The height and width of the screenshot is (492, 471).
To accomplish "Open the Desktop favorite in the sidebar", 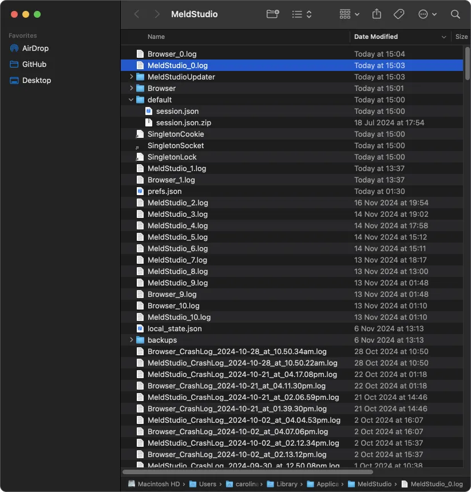I will [x=35, y=80].
